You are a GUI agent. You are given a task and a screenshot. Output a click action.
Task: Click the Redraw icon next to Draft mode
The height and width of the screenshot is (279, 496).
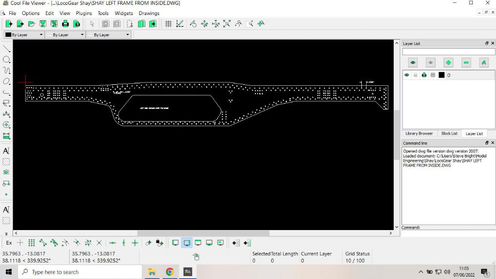click(x=193, y=24)
